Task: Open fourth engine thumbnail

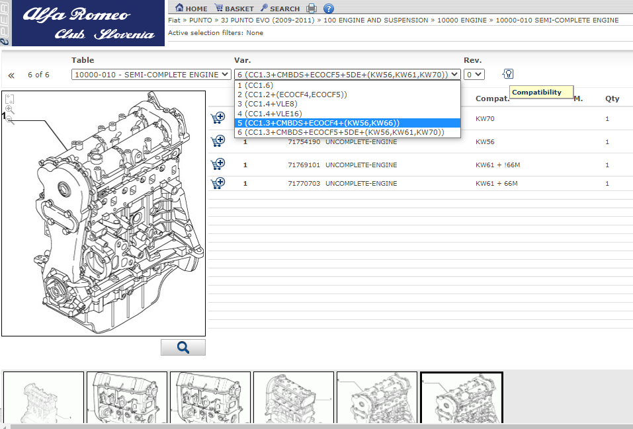Action: pos(294,397)
